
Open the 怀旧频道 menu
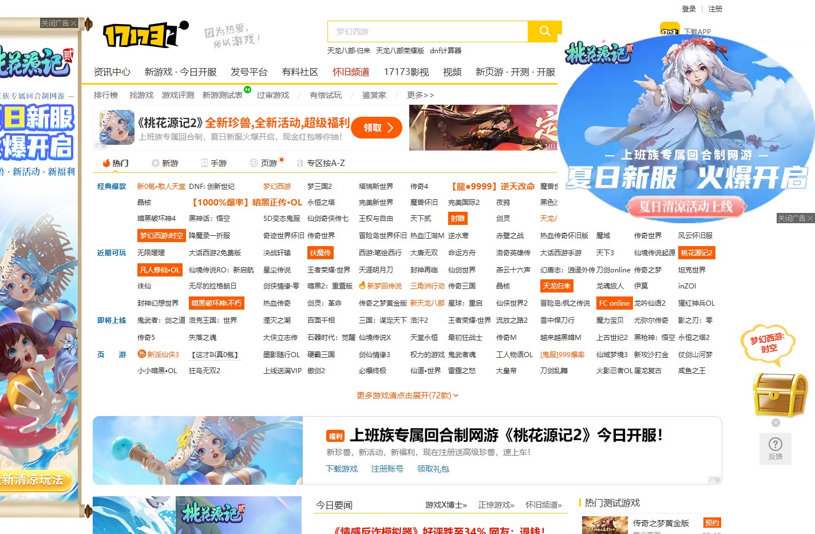pyautogui.click(x=351, y=72)
